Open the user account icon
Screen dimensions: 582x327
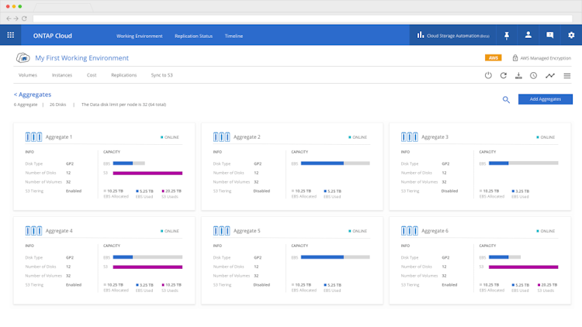pos(528,35)
